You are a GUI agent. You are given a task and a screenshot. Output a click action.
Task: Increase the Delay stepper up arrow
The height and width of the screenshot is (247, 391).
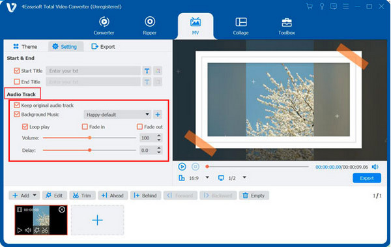159,148
